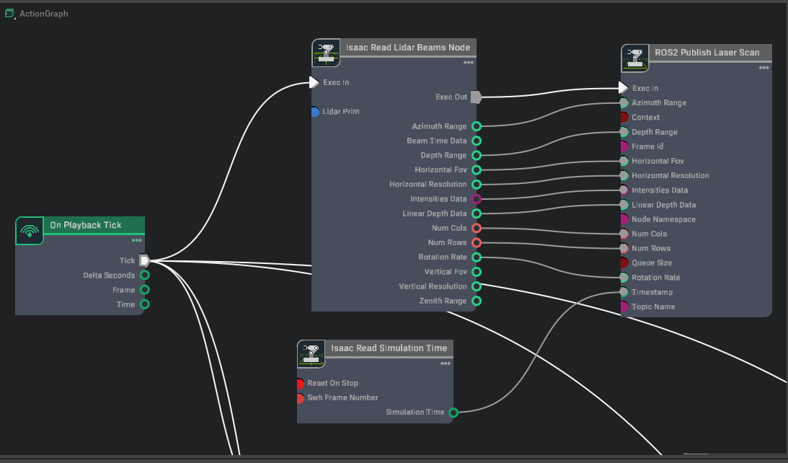The image size is (788, 463).
Task: Click the On Playback Tick node icon
Action: [29, 231]
